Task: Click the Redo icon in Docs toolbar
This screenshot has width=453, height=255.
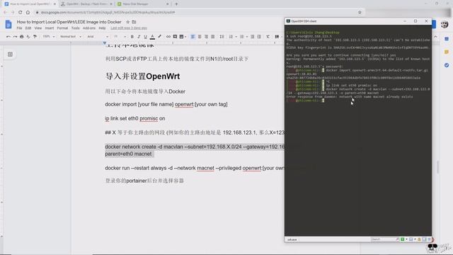Action: pyautogui.click(x=15, y=37)
